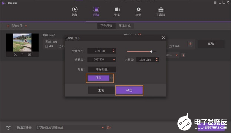231x133 pixels.
Task: Confirm with the 确定 button
Action: pos(129,90)
